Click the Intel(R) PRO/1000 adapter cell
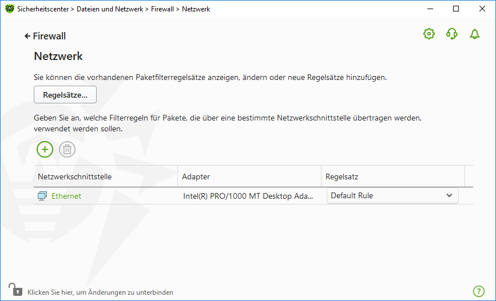The image size is (496, 301). [x=248, y=196]
